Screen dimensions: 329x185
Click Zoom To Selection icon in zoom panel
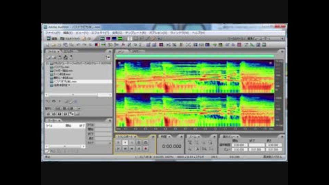pyautogui.click(x=210, y=143)
